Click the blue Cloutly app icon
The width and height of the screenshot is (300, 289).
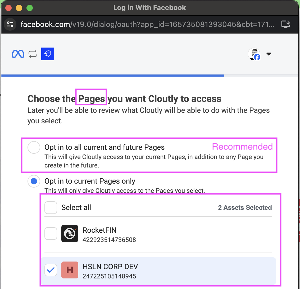48,54
